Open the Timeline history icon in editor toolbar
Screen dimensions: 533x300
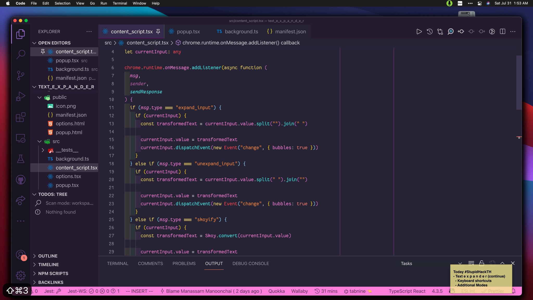[x=430, y=32]
